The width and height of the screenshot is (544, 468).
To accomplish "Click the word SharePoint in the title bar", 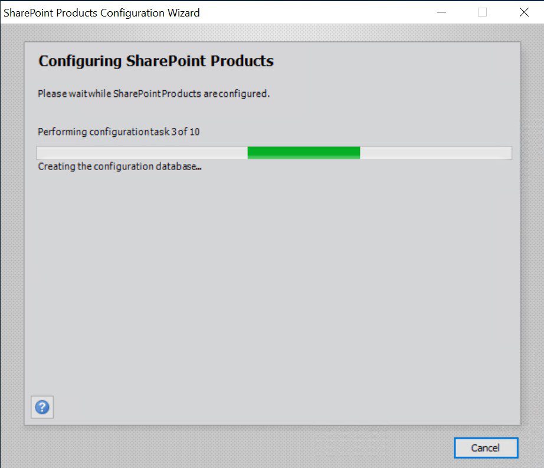I will pos(28,13).
